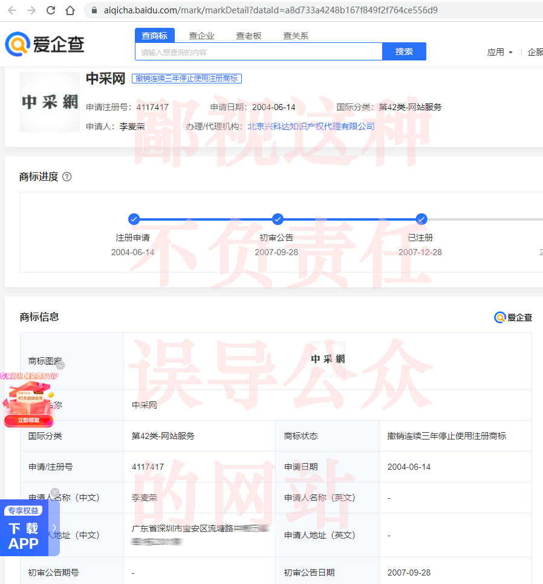543x584 pixels.
Task: Click the help icon beside 商标进度
Action: 67,177
